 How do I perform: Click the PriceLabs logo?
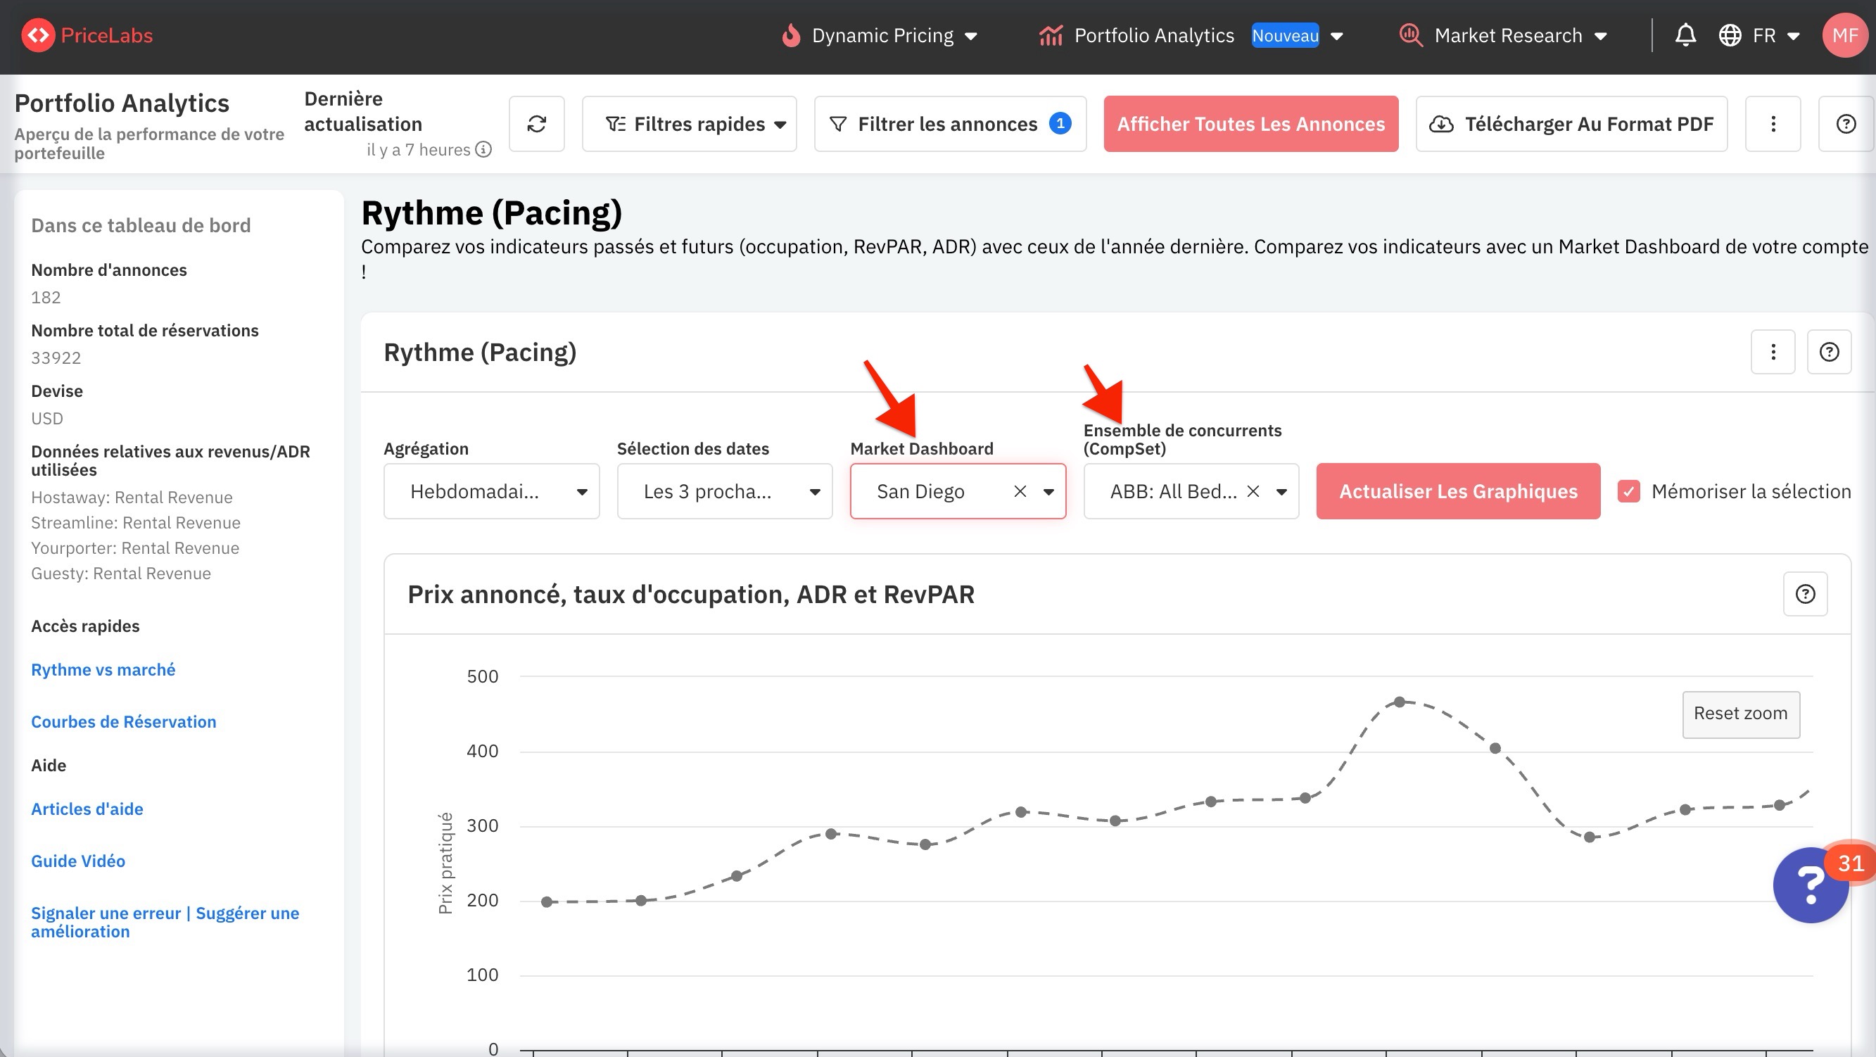[x=87, y=35]
